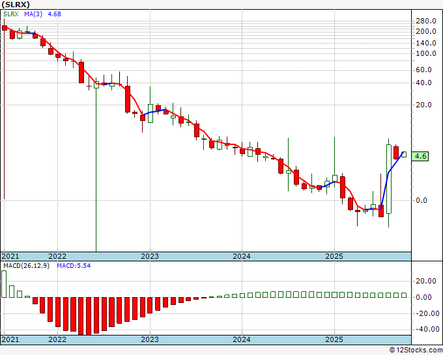Image resolution: width=443 pixels, height=355 pixels.
Task: Click the 0.0 price axis label
Action: pyautogui.click(x=422, y=200)
